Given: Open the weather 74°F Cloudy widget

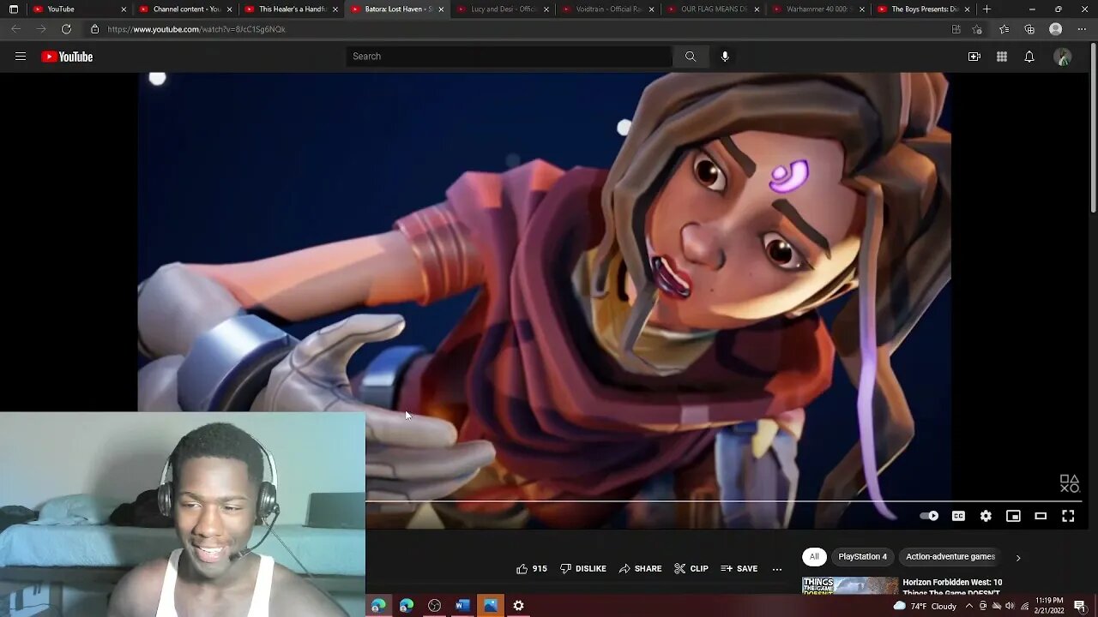Looking at the screenshot, I should 925,606.
